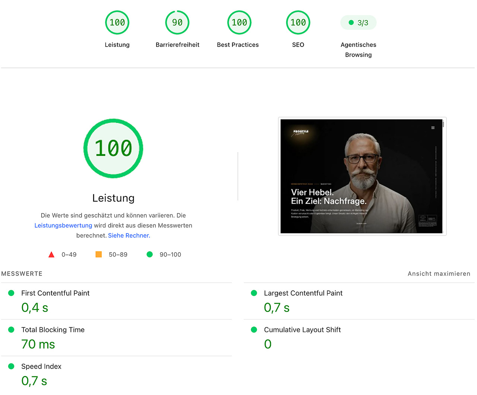Click the Leistung score gauge at top

pos(117,22)
